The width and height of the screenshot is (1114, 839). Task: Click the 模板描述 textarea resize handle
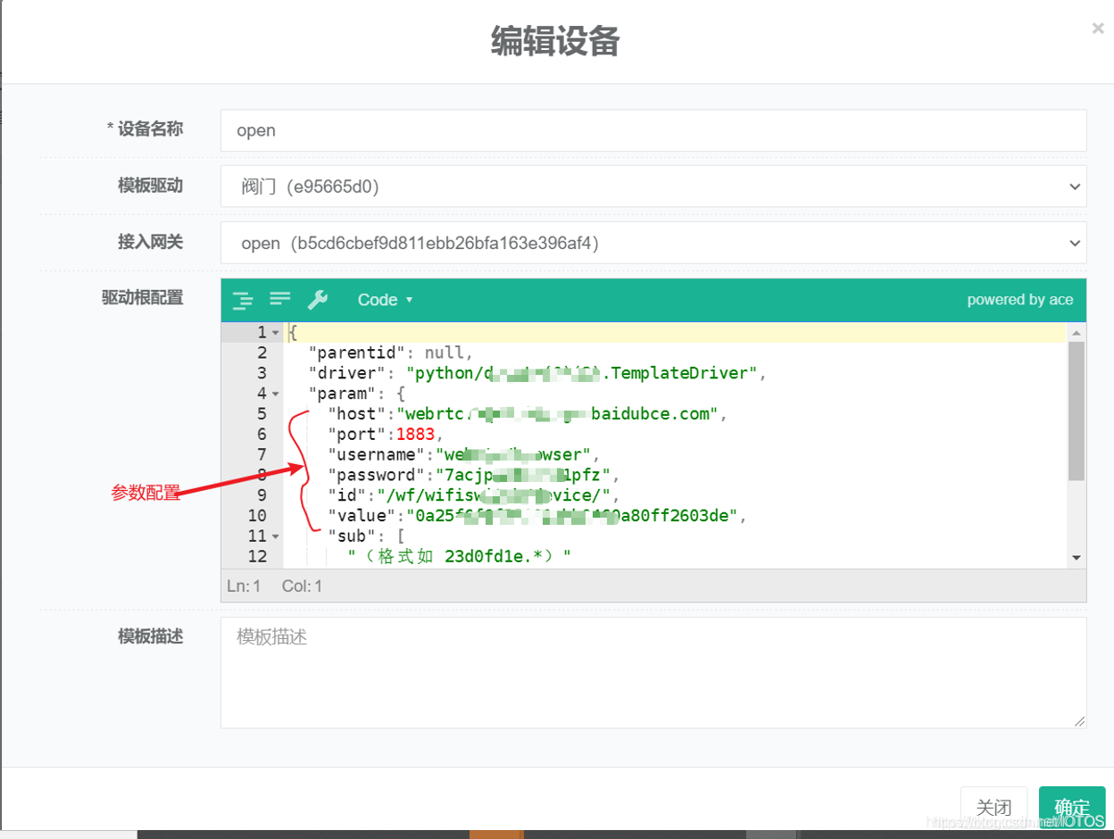coord(1080,721)
